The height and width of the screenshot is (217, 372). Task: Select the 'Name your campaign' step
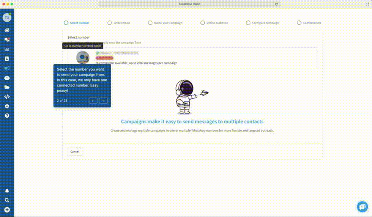(165, 23)
